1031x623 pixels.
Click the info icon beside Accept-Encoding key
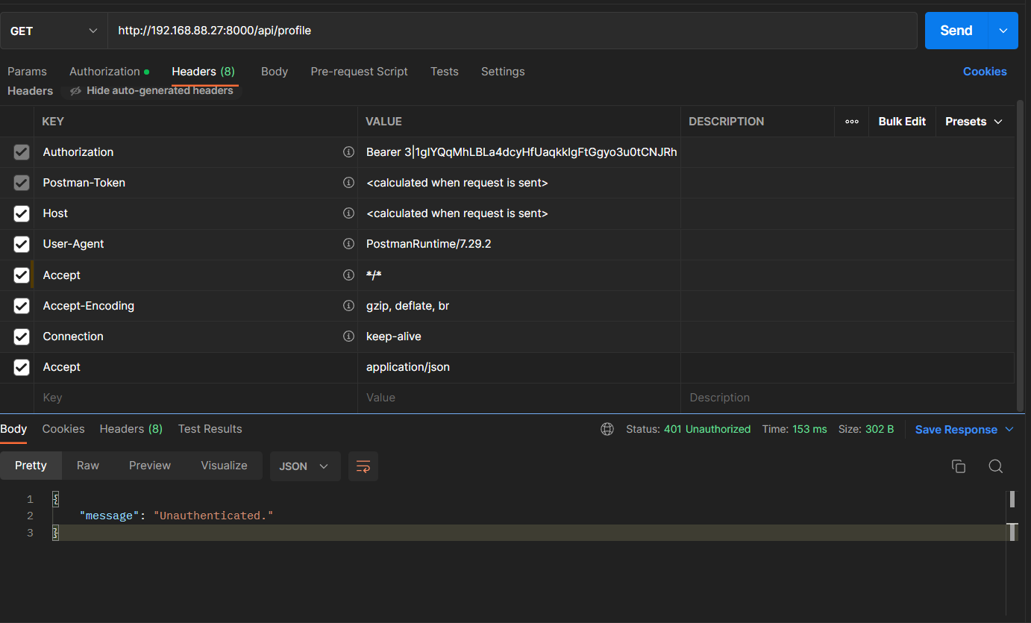coord(348,306)
